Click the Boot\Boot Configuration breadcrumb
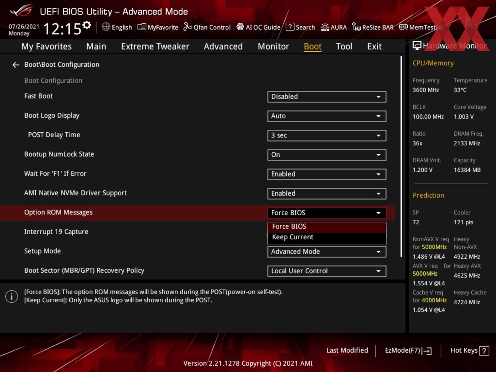 [62, 65]
